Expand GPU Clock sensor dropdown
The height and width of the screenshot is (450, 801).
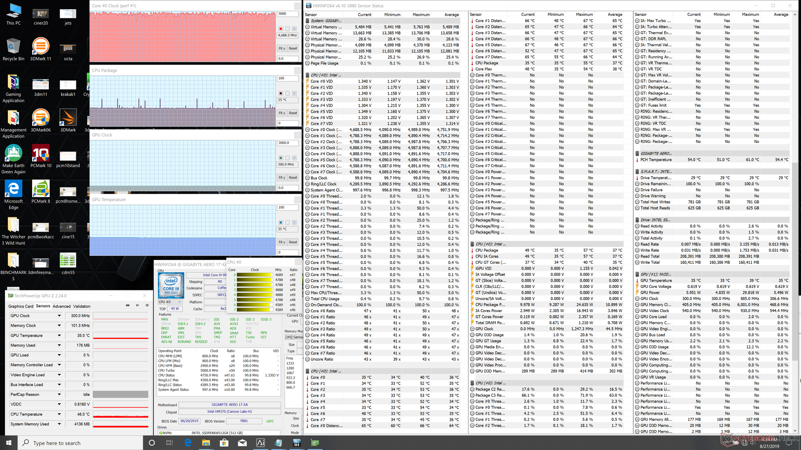(59, 316)
